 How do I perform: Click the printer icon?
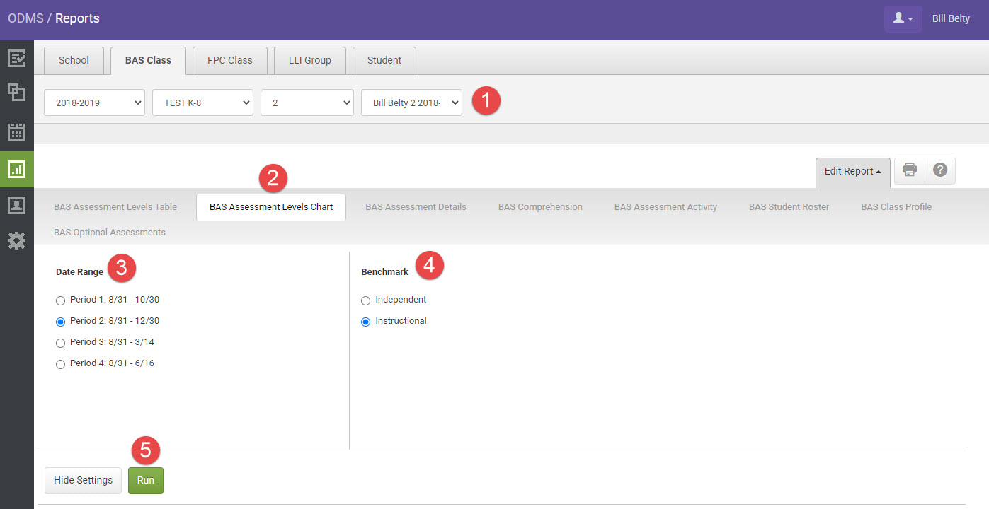910,170
